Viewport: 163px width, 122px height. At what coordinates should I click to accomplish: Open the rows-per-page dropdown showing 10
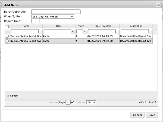[x=91, y=102]
